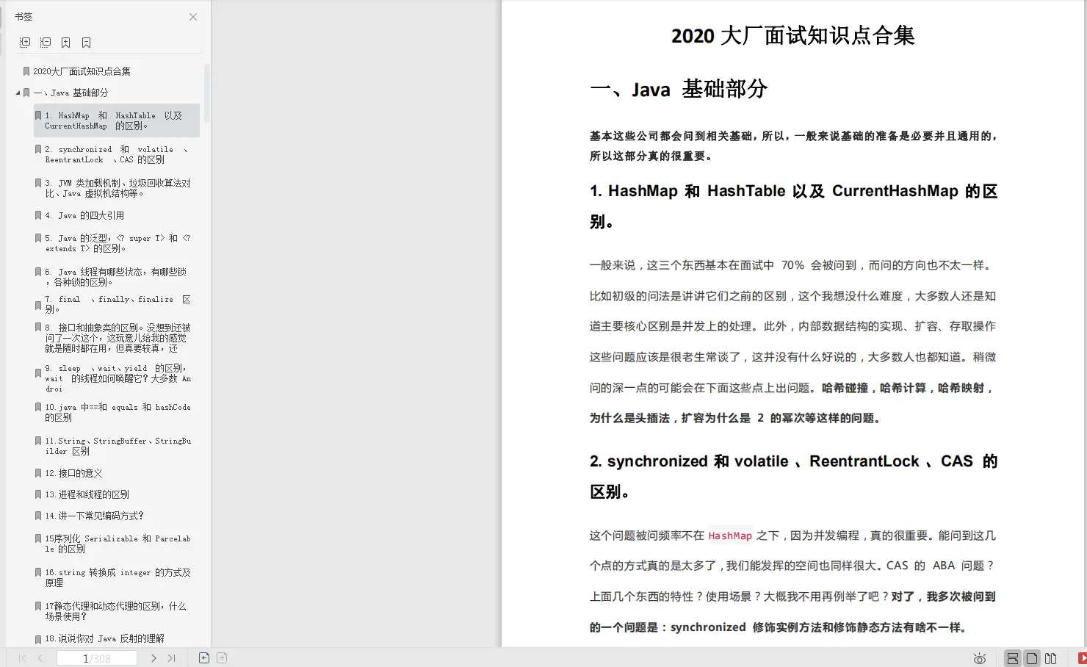Click the add bookmark icon
Viewport: 1087px width, 667px height.
click(66, 43)
